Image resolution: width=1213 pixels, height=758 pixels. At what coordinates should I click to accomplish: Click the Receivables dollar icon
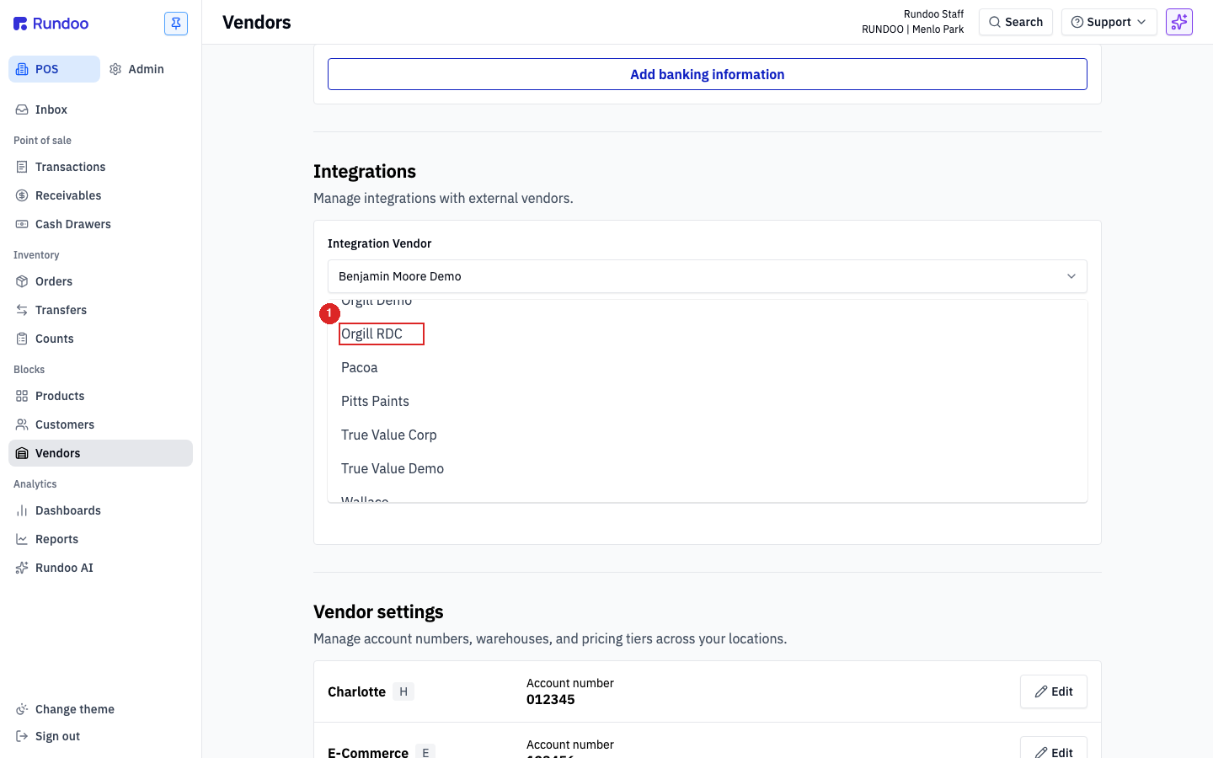22,195
